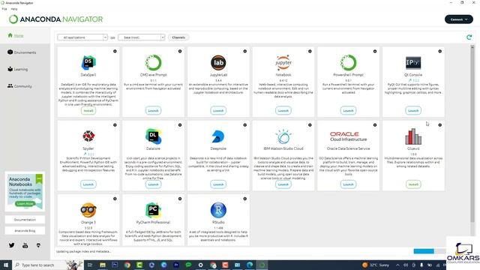
Task: Click the Orange 3 app icon
Action: pos(88,210)
